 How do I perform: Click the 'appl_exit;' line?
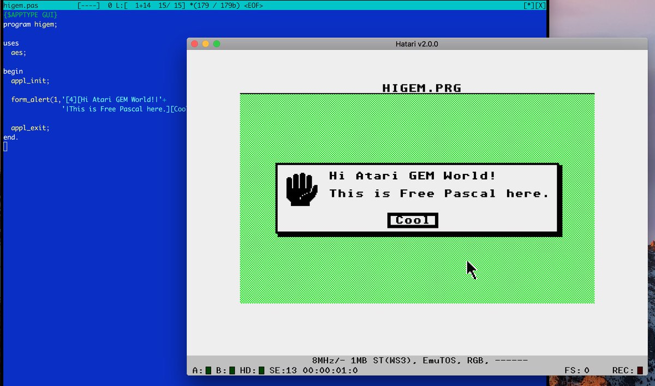(30, 128)
